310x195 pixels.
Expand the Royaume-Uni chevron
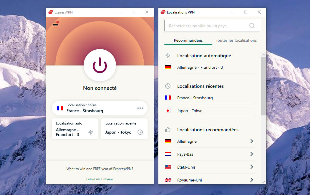(251, 180)
